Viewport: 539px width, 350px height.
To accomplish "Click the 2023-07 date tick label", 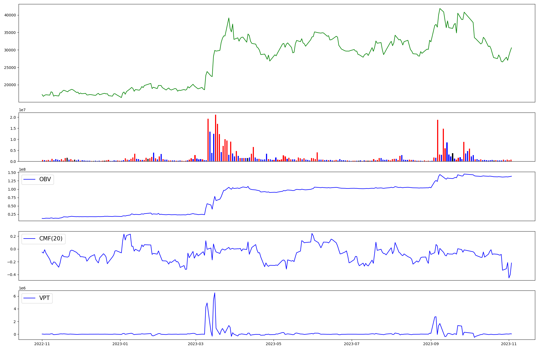I will point(352,344).
